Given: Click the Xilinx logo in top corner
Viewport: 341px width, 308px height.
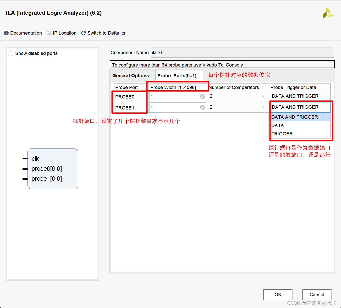Looking at the screenshot, I should [x=328, y=13].
